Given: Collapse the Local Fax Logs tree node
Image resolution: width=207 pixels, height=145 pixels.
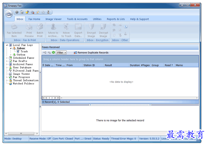Looking at the screenshot, I should [x=7, y=45].
